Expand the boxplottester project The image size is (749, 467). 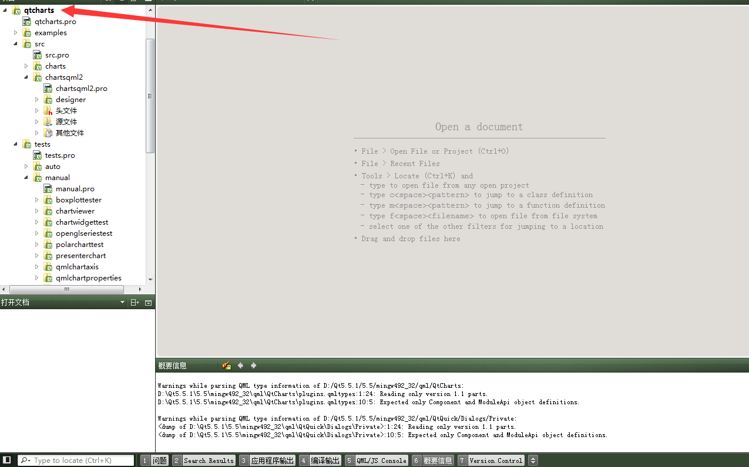coord(37,200)
